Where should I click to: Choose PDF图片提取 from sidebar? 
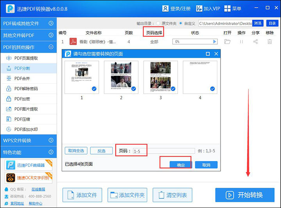pos(28,109)
